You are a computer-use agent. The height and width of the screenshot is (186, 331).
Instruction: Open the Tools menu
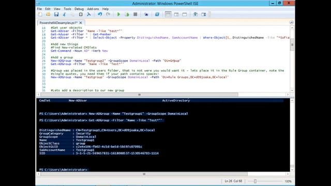tap(67, 9)
